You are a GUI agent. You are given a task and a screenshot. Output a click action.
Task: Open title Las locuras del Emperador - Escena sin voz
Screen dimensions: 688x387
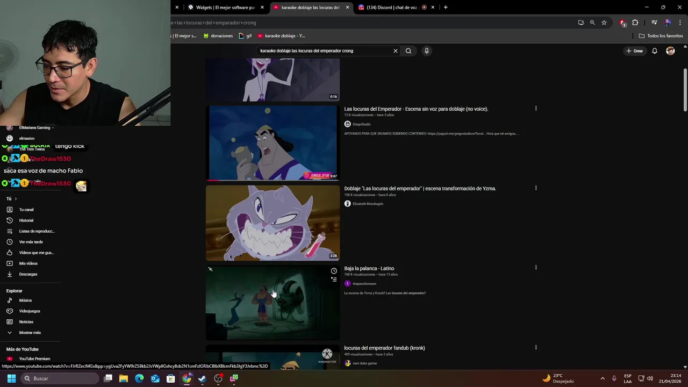point(416,109)
